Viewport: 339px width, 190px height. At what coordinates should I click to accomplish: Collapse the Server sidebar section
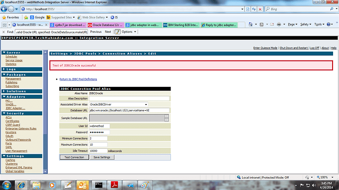[22, 53]
